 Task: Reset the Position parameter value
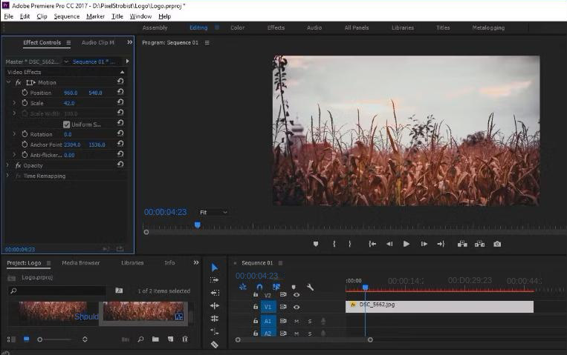click(x=120, y=93)
